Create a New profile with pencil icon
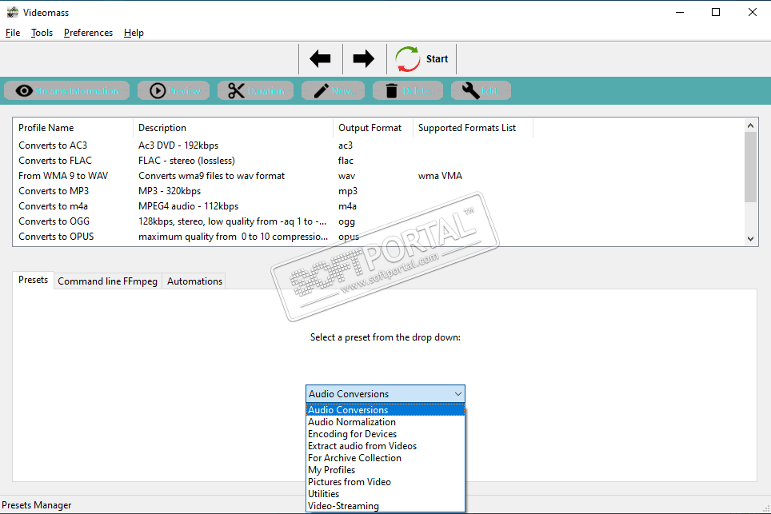Viewport: 771px width, 514px height. 334,91
